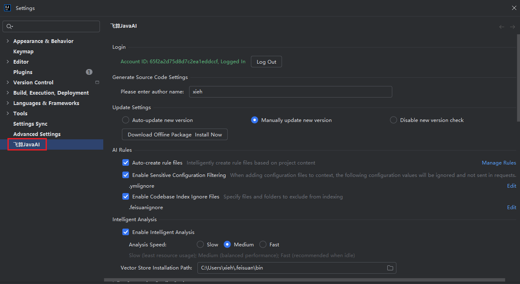Click the IntelliJ logo in title bar

[x=8, y=8]
